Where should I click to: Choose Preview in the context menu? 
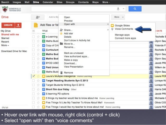[x=68, y=21]
